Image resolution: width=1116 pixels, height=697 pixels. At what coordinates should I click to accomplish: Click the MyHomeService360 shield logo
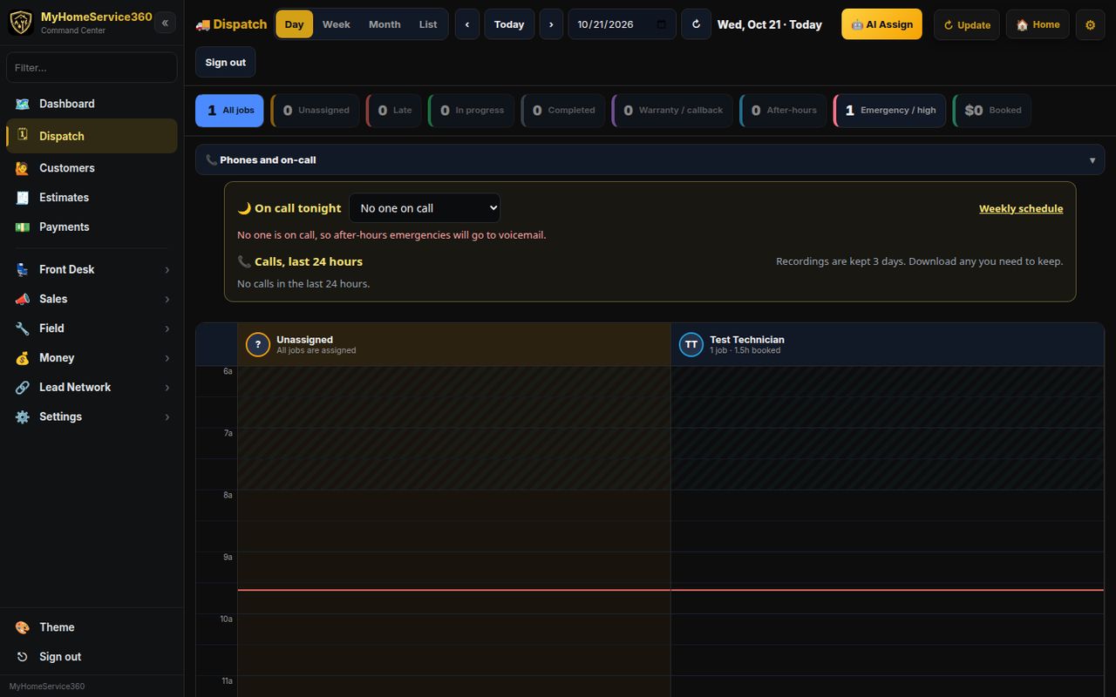21,23
